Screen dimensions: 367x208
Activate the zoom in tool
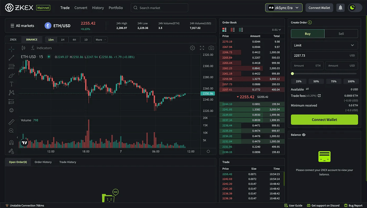click(11, 130)
